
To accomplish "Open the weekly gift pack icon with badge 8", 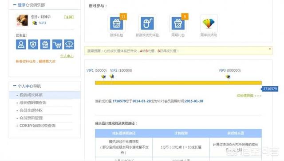I will (178, 23).
